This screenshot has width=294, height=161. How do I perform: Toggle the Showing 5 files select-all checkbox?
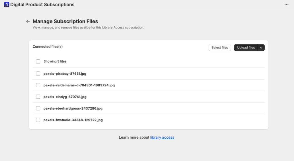(x=38, y=61)
